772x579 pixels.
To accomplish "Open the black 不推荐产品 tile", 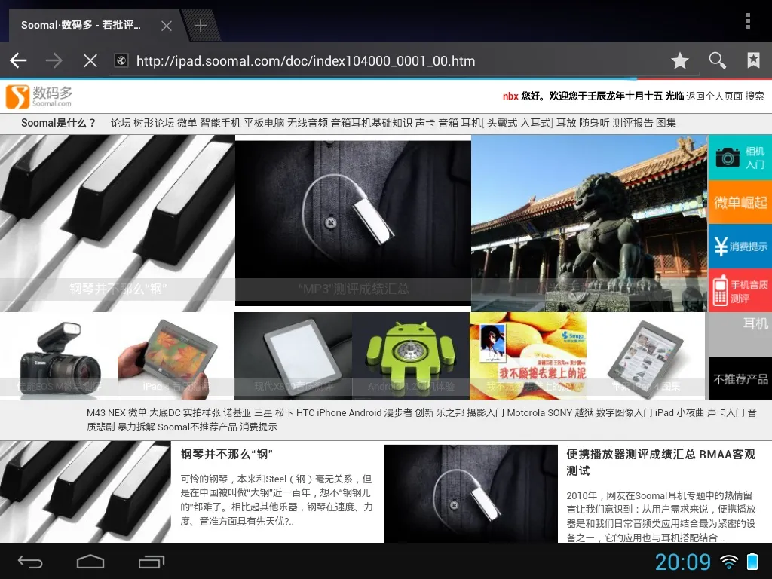I will (740, 378).
